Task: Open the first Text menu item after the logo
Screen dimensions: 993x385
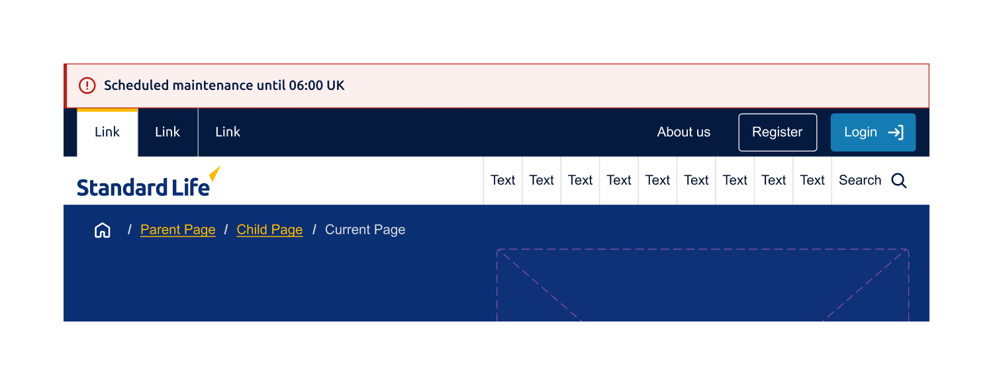Action: click(x=503, y=181)
